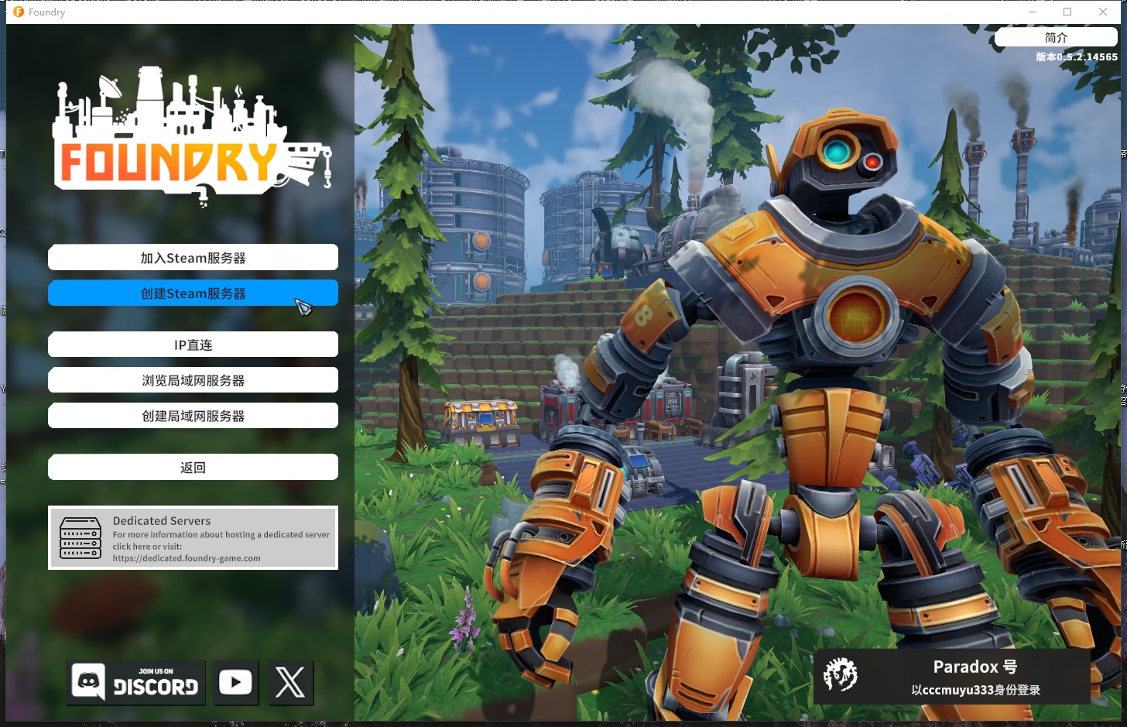Screen dimensions: 1127x727
Task: Browse LAN servers via 浏览局域网服务器
Action: point(193,380)
